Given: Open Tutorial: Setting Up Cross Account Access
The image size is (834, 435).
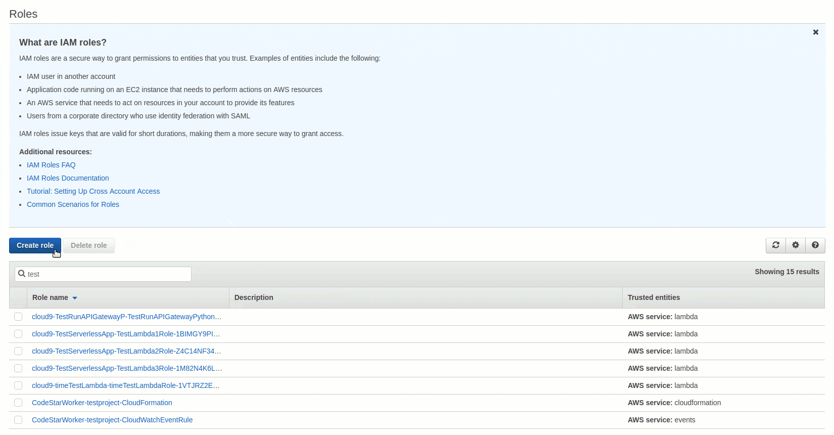Looking at the screenshot, I should click(x=93, y=191).
